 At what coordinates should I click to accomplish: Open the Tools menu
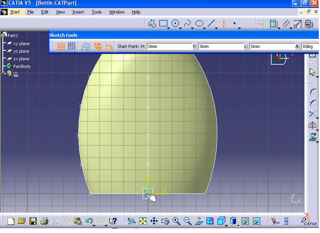pyautogui.click(x=97, y=12)
